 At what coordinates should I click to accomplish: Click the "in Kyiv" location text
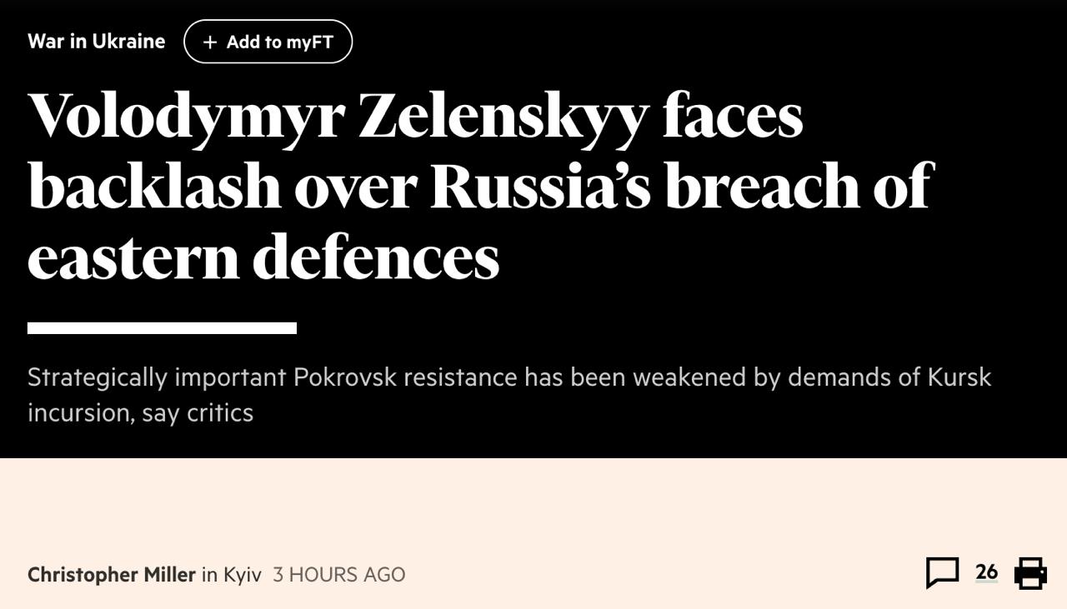[x=232, y=575]
